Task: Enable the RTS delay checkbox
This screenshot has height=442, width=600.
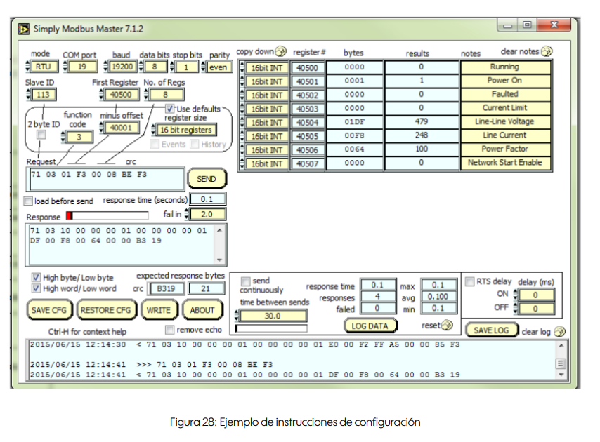Action: (x=469, y=281)
